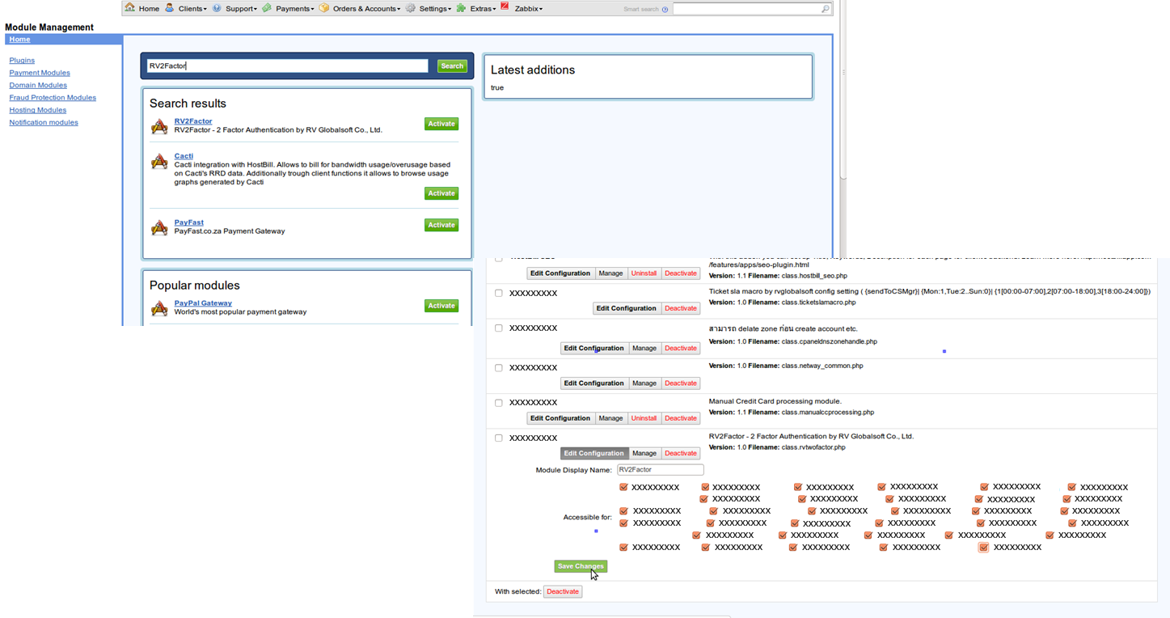Click the module icon beside PayFast result
Viewport: 1170px width, 618px height.
[160, 227]
